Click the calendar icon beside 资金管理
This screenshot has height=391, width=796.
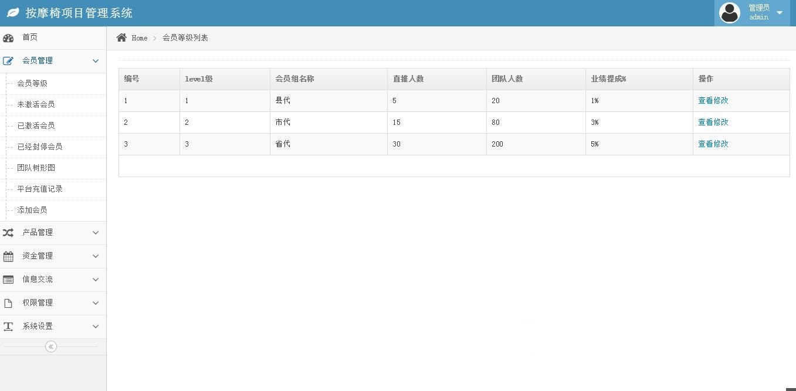pyautogui.click(x=8, y=256)
